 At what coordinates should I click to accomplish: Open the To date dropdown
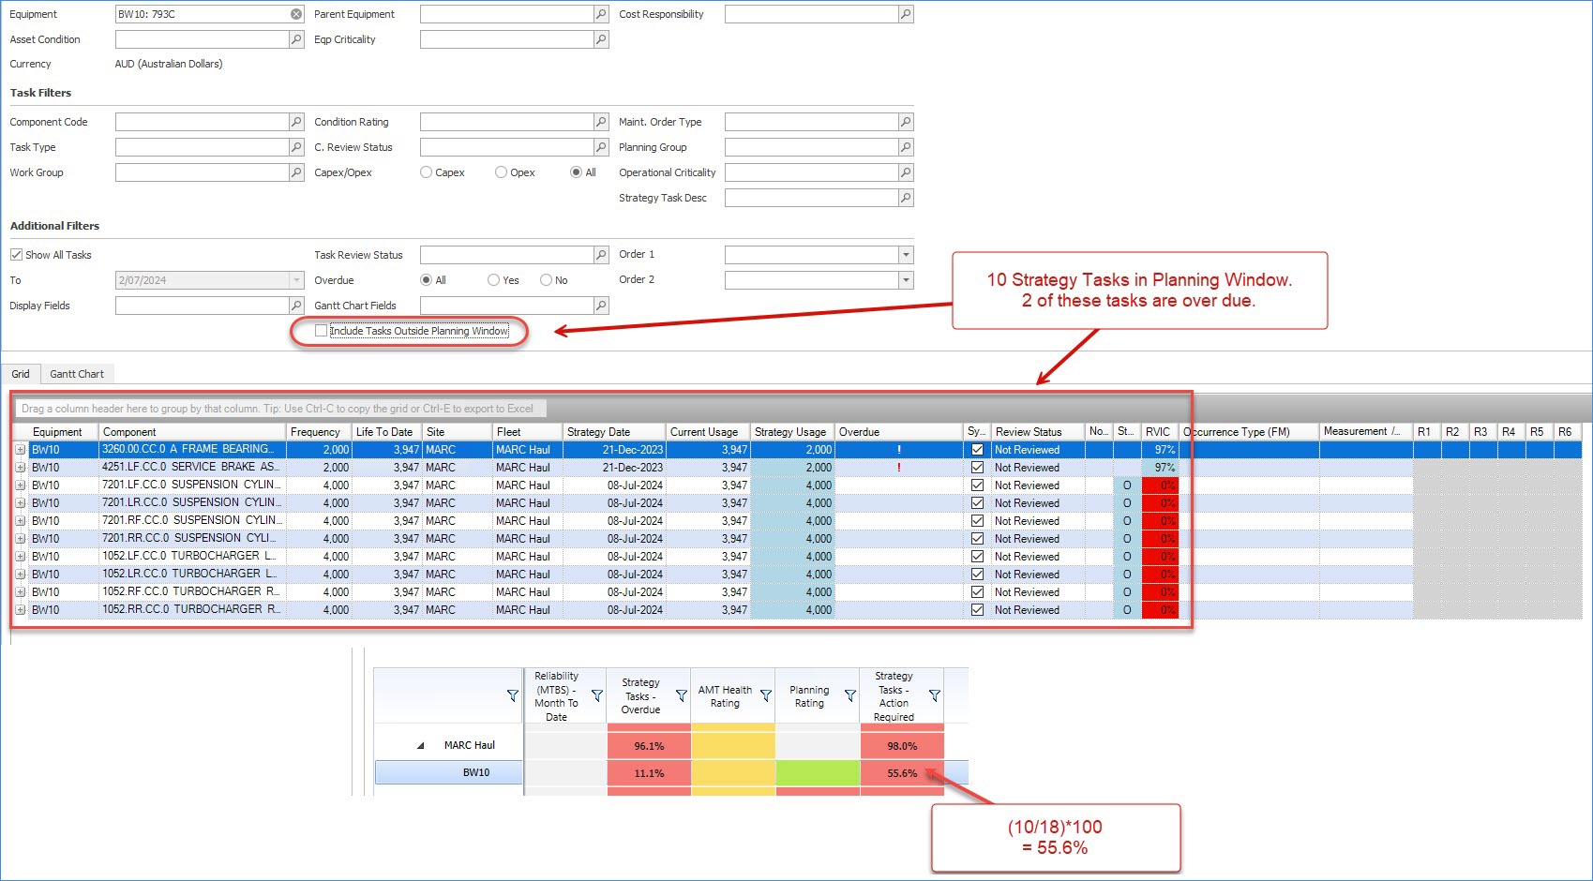(296, 280)
